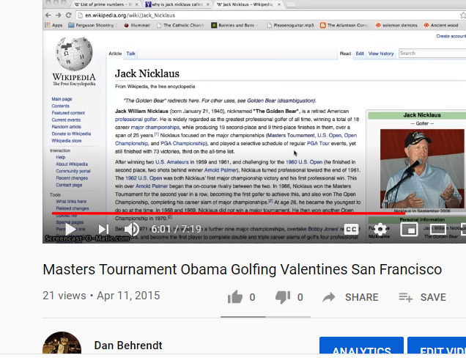Image resolution: width=466 pixels, height=358 pixels.
Task: Close the Jack Nicklaus Wikipedia browser tab
Action: pyautogui.click(x=279, y=4)
